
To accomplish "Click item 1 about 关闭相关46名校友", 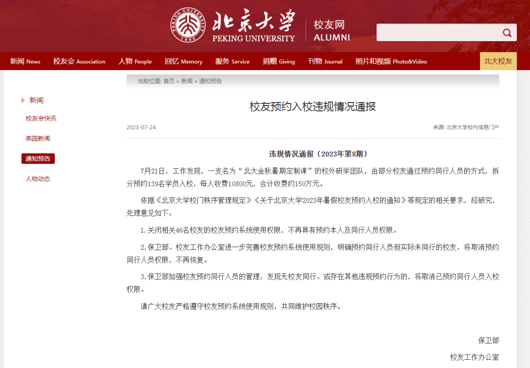I will tap(269, 231).
